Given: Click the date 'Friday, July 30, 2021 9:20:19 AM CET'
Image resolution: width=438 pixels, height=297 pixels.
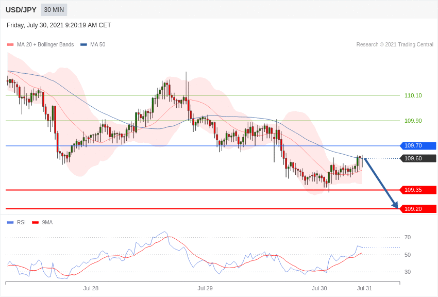Looking at the screenshot, I should (x=59, y=25).
